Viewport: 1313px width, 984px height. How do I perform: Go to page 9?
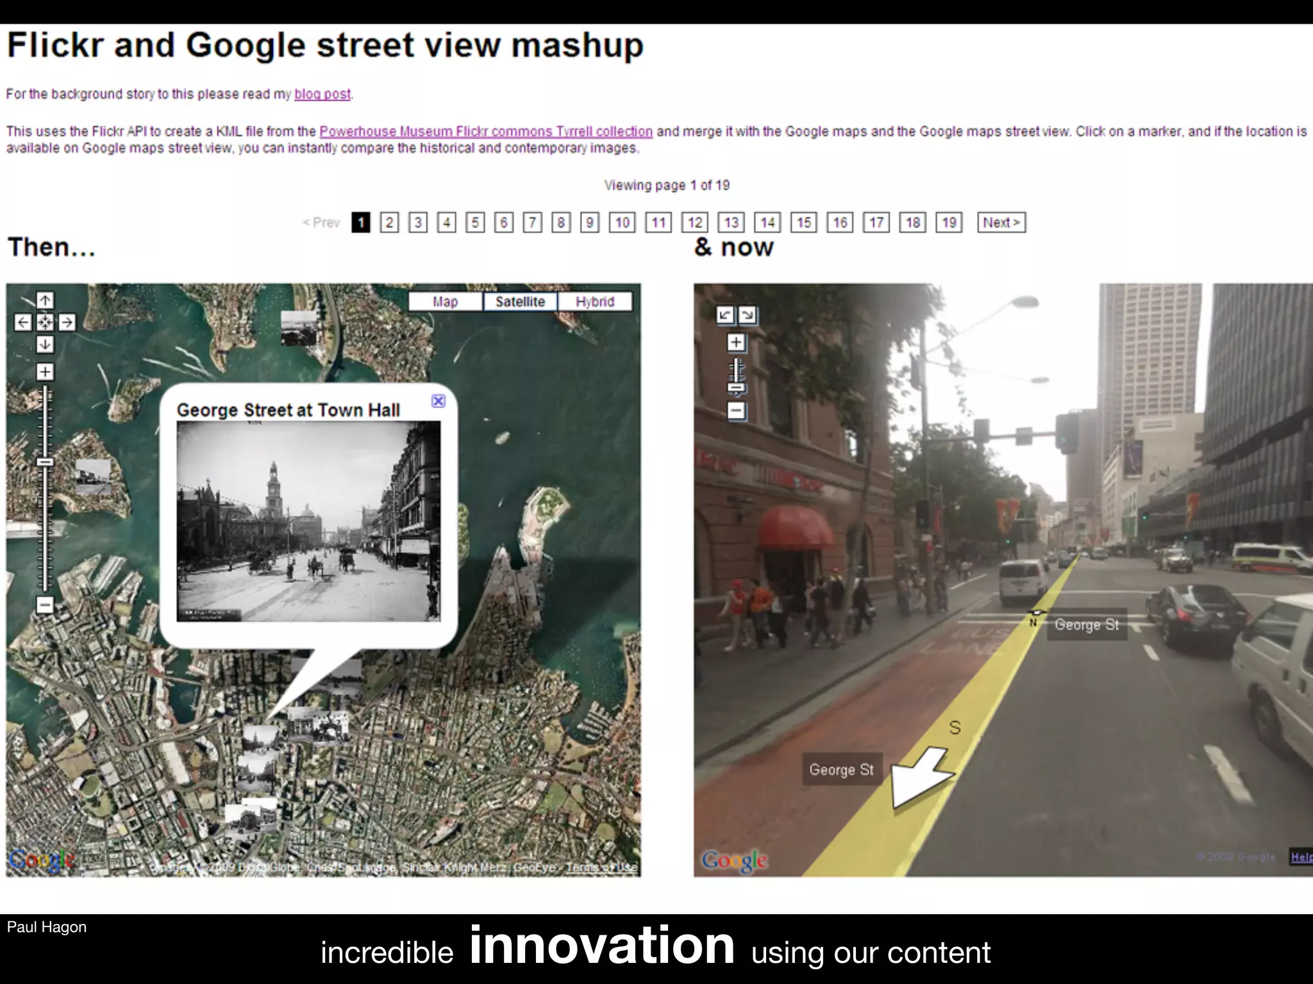[590, 222]
